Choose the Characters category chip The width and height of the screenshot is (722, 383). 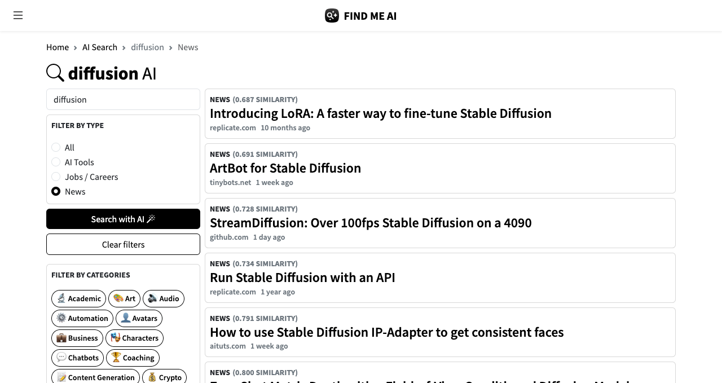point(134,338)
